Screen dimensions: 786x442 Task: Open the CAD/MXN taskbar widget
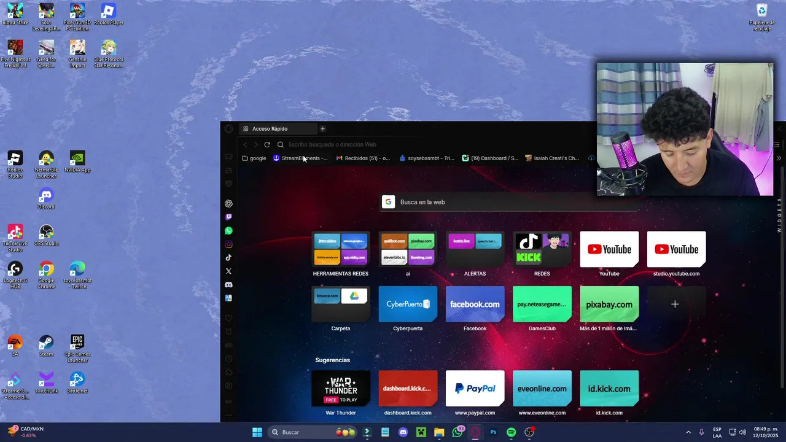point(25,432)
